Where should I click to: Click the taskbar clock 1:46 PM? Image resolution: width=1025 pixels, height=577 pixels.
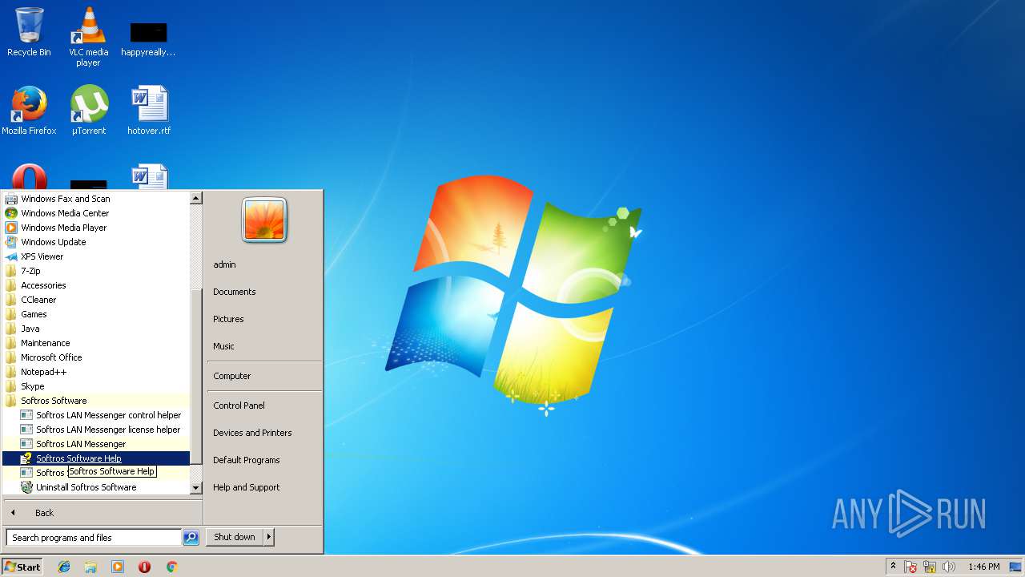pyautogui.click(x=983, y=567)
